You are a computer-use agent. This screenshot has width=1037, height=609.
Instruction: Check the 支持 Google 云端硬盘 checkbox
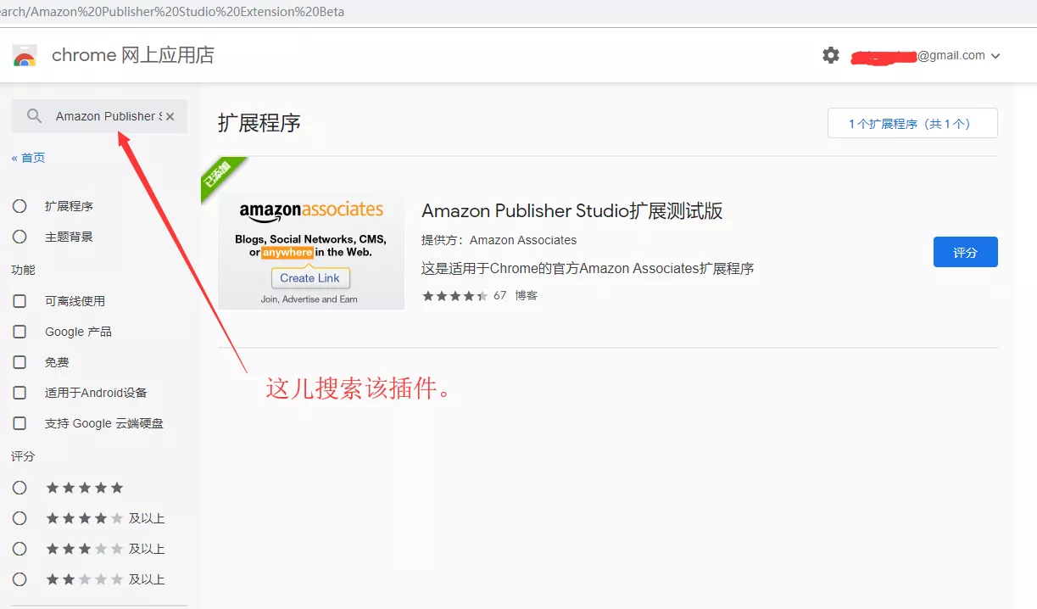tap(20, 423)
